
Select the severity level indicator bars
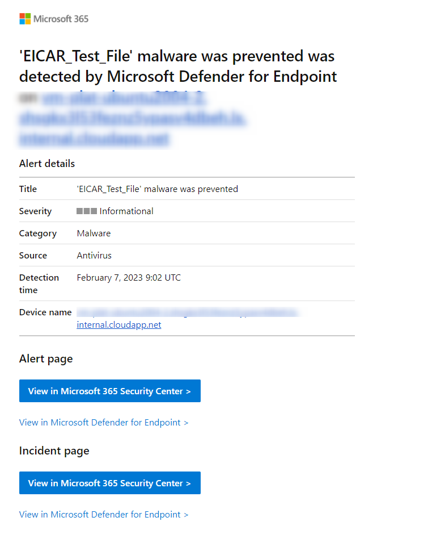[87, 211]
